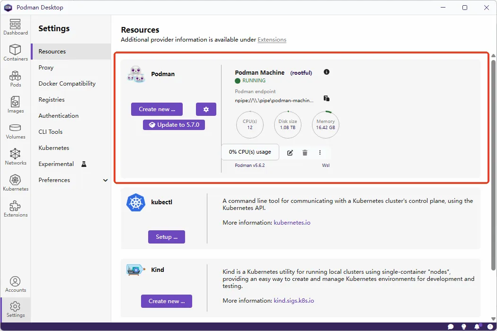The width and height of the screenshot is (497, 331).
Task: Click the scrollbar down arrow
Action: [493, 319]
